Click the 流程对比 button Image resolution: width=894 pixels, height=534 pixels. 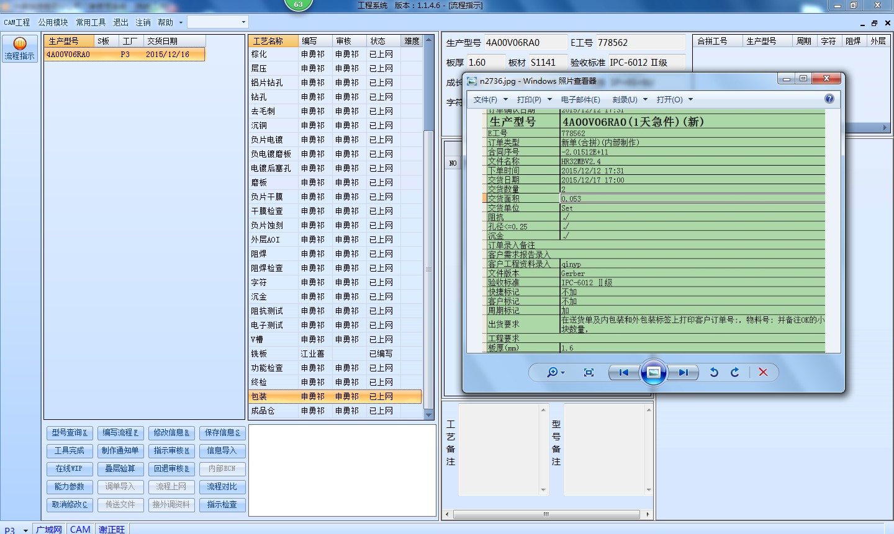pos(222,487)
